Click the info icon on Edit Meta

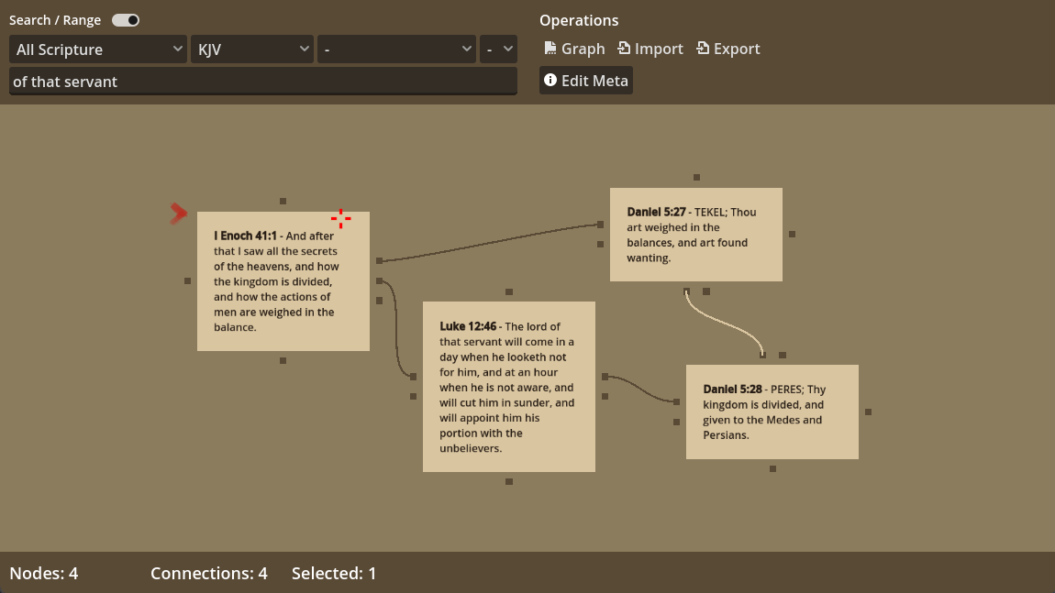click(x=550, y=81)
